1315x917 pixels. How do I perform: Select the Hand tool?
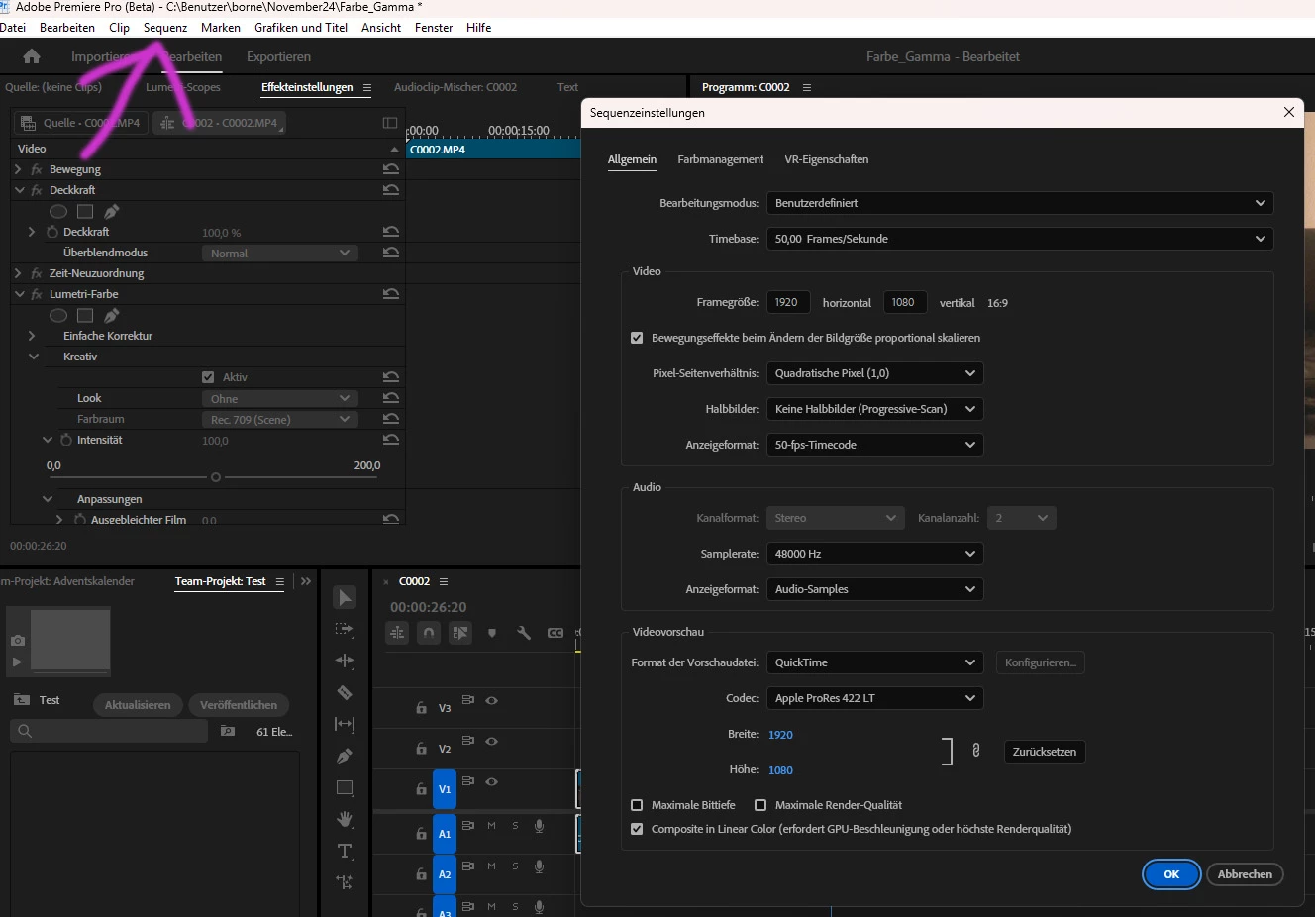(x=345, y=819)
